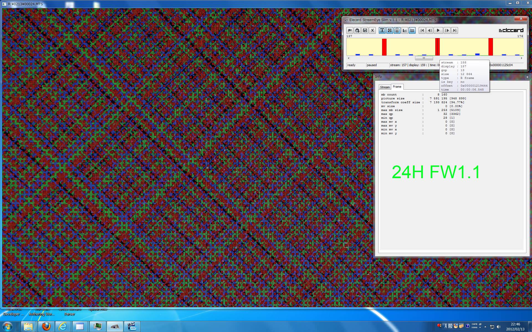Click the save floppy disk icon
Viewport: 532px width, 332px height.
[x=365, y=30]
